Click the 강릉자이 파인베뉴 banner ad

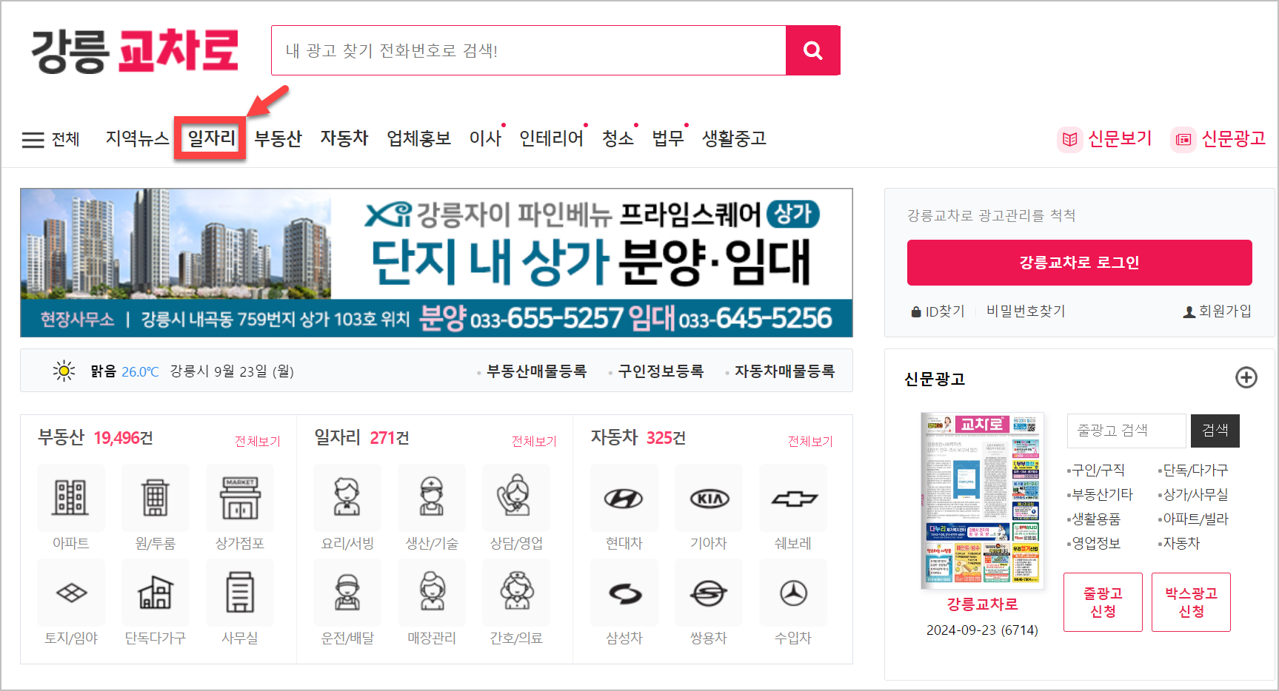coord(436,263)
